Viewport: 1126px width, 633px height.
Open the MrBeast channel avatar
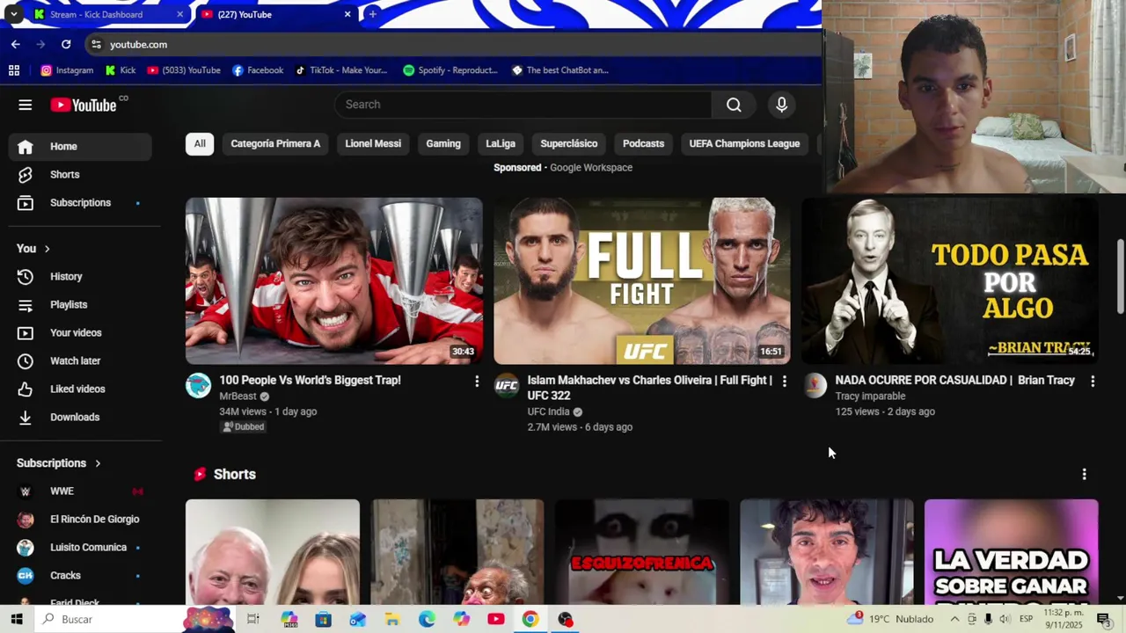click(x=198, y=385)
